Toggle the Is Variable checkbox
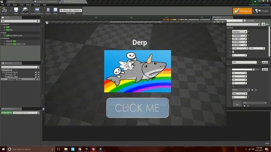This screenshot has width=271, height=152. pos(245,21)
